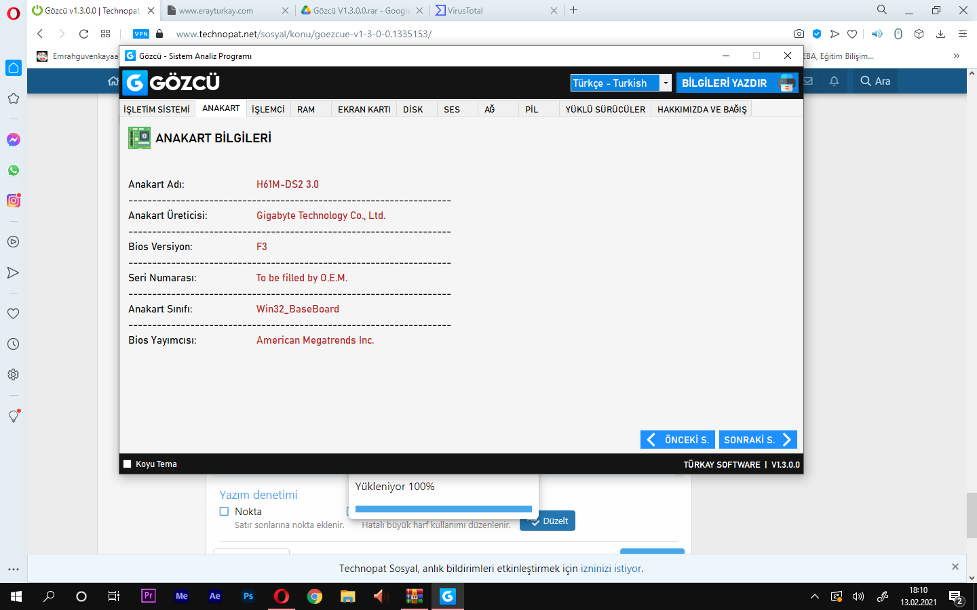Click the BİLGİLERİ YAZDIR print button
This screenshot has height=610, width=977.
[737, 83]
